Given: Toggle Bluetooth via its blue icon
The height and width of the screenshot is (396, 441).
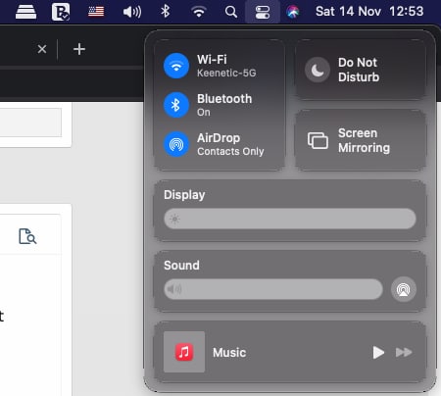Looking at the screenshot, I should tap(176, 105).
